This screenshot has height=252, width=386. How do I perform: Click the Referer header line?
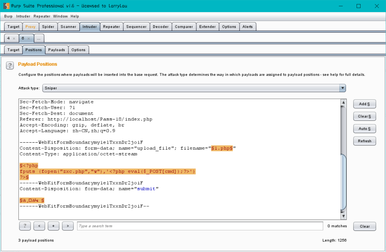tap(86, 119)
